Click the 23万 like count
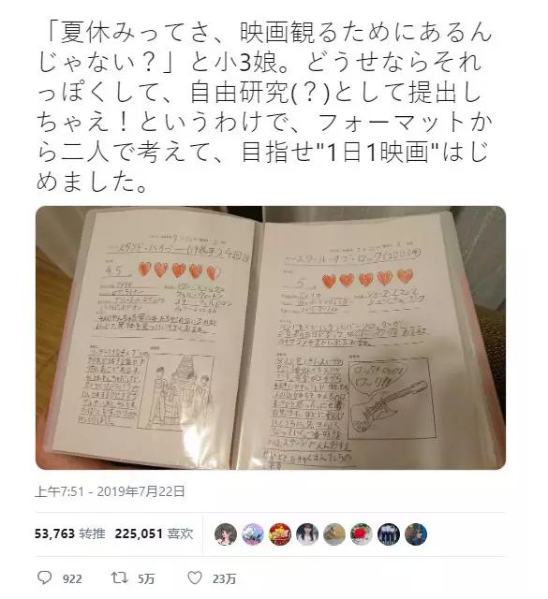This screenshot has width=548, height=599. (224, 579)
